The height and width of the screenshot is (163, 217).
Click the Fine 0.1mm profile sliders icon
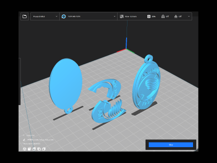pos(122,16)
